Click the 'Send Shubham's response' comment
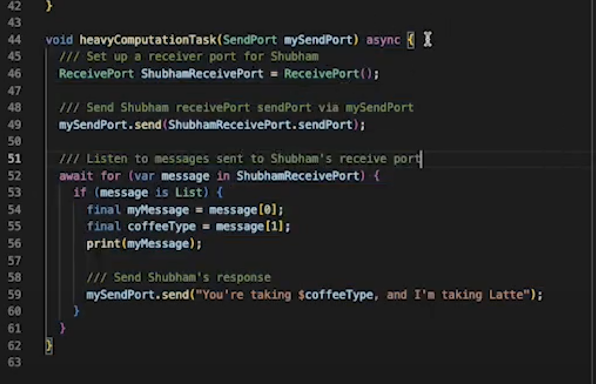The height and width of the screenshot is (384, 596). pos(178,278)
